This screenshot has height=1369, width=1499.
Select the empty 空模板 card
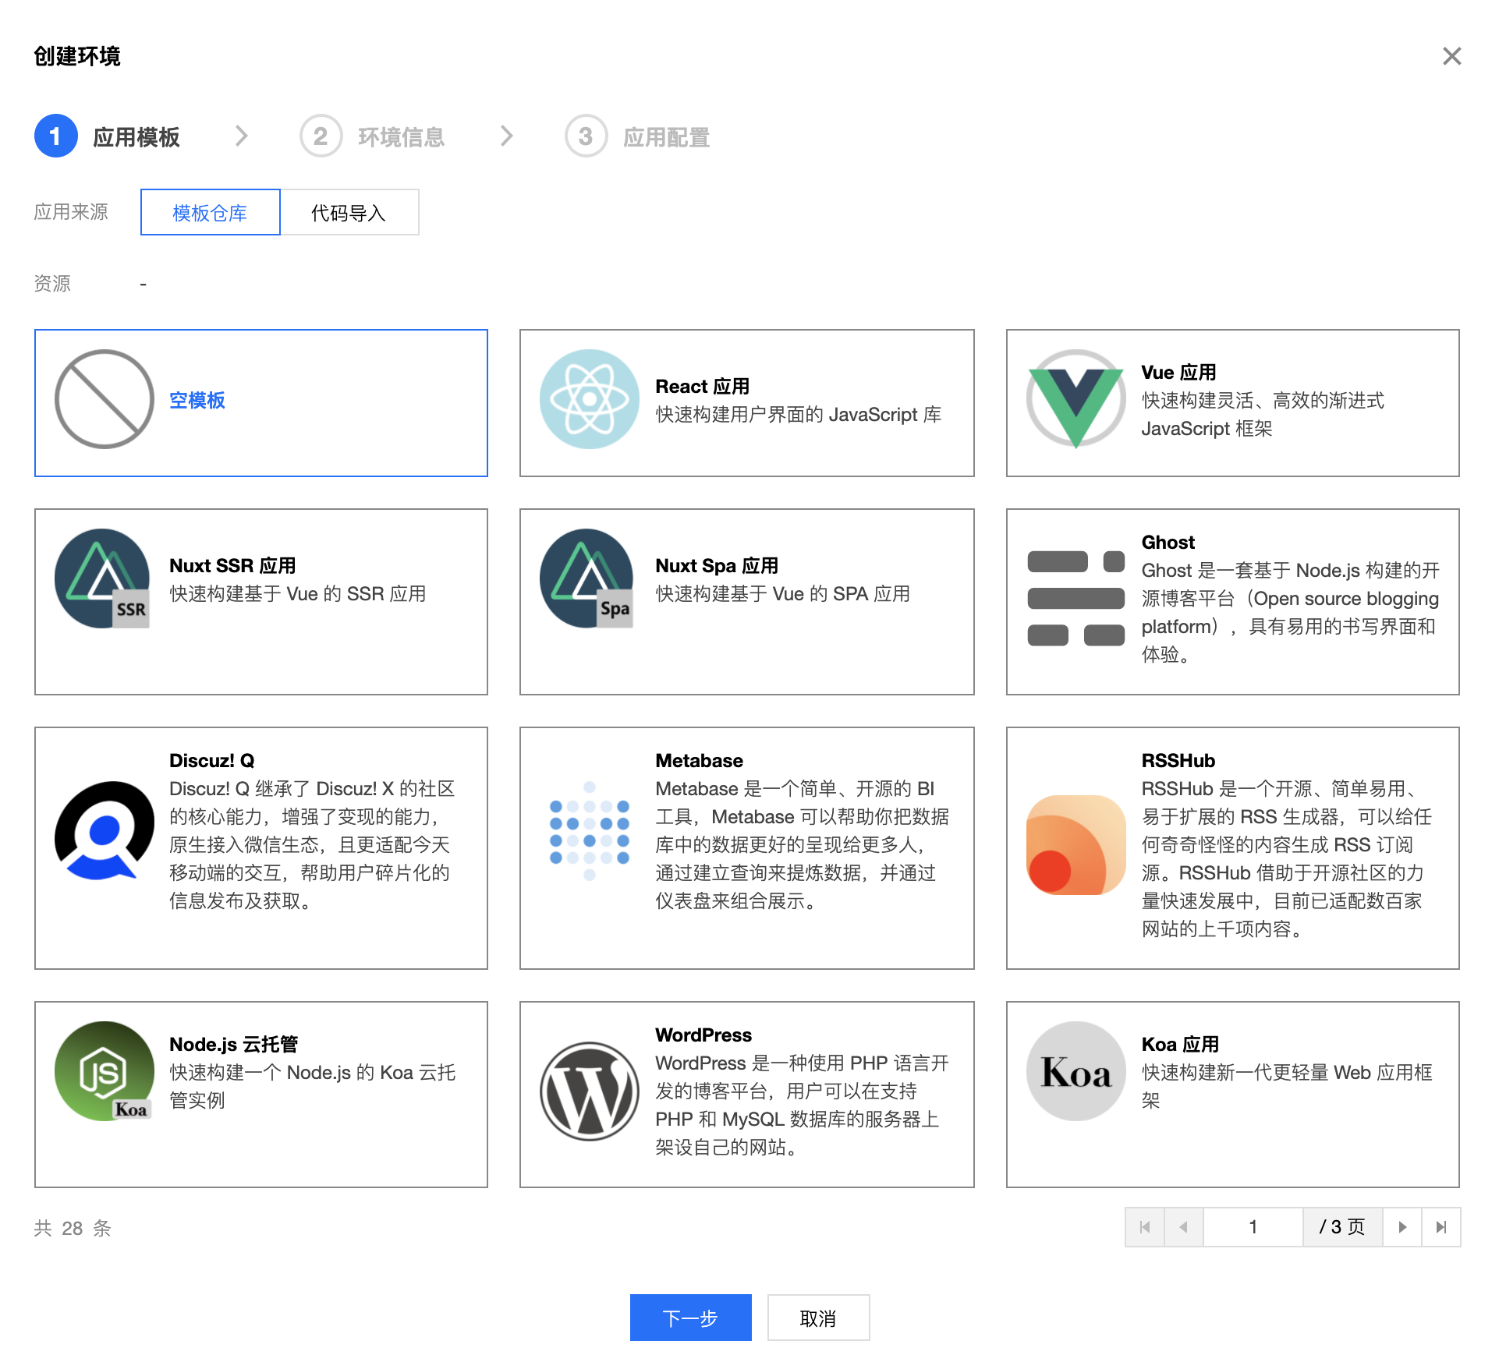(x=261, y=402)
